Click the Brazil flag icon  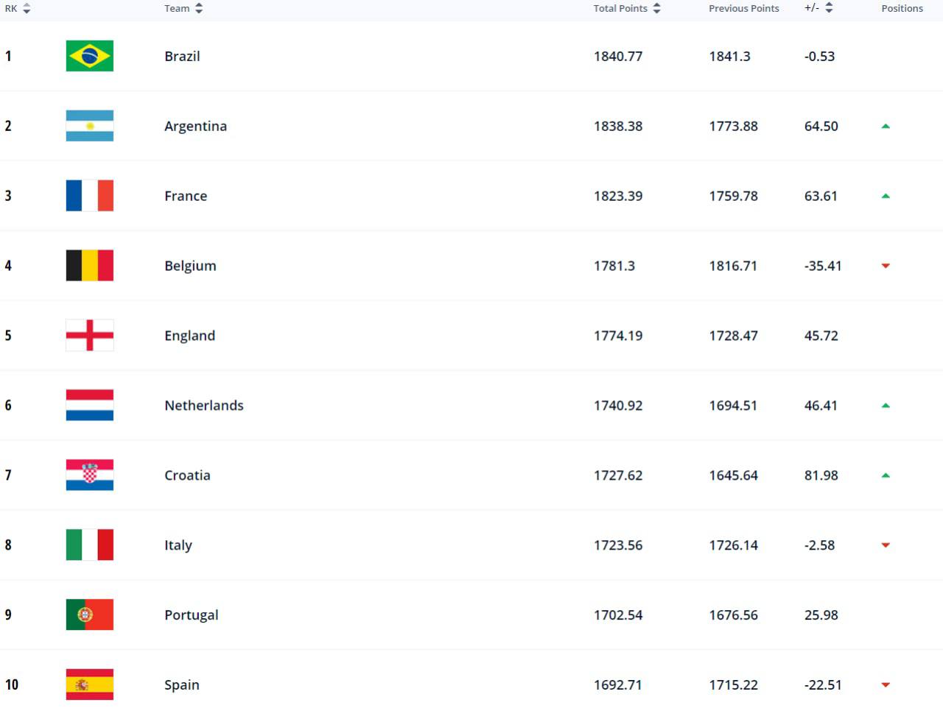coord(90,56)
